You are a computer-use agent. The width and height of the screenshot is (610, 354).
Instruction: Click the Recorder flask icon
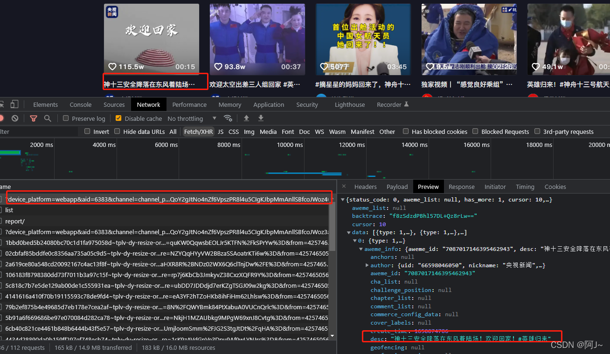tap(406, 104)
